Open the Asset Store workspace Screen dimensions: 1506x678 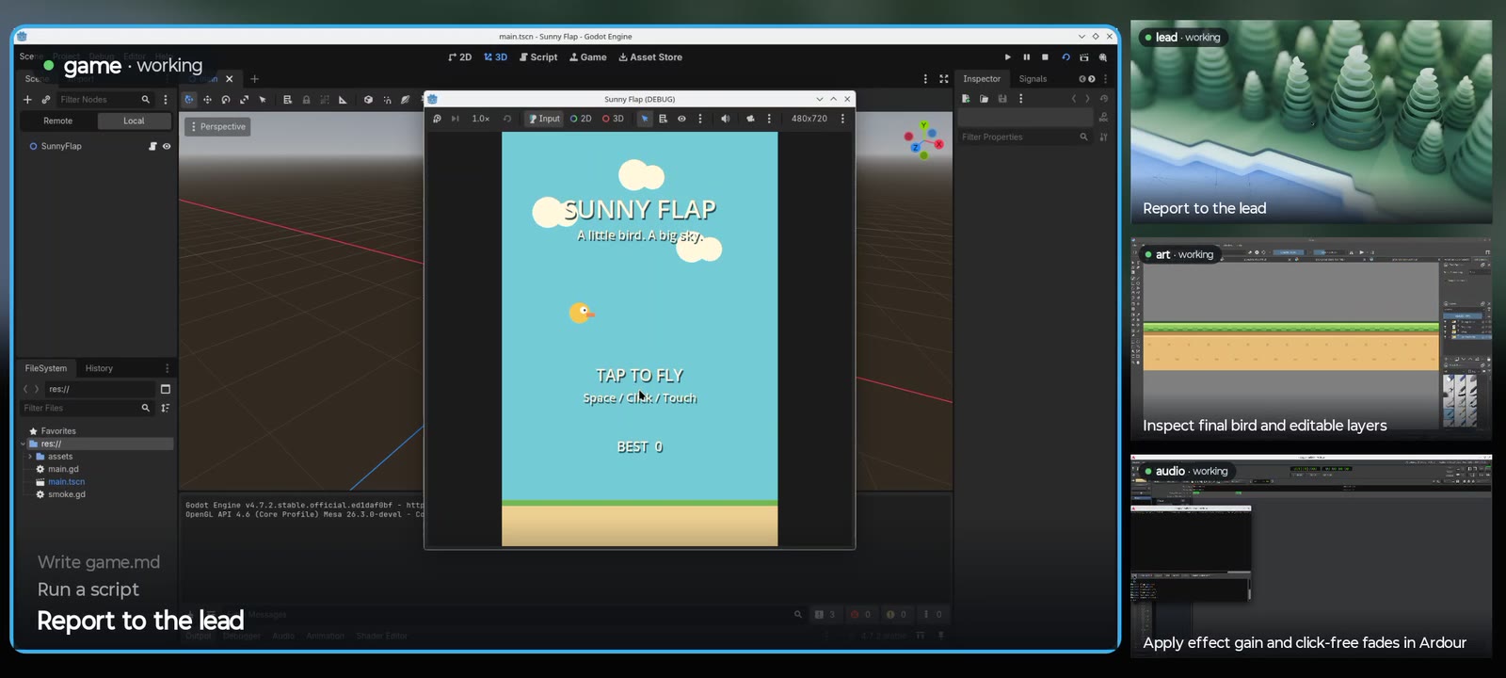tap(650, 57)
